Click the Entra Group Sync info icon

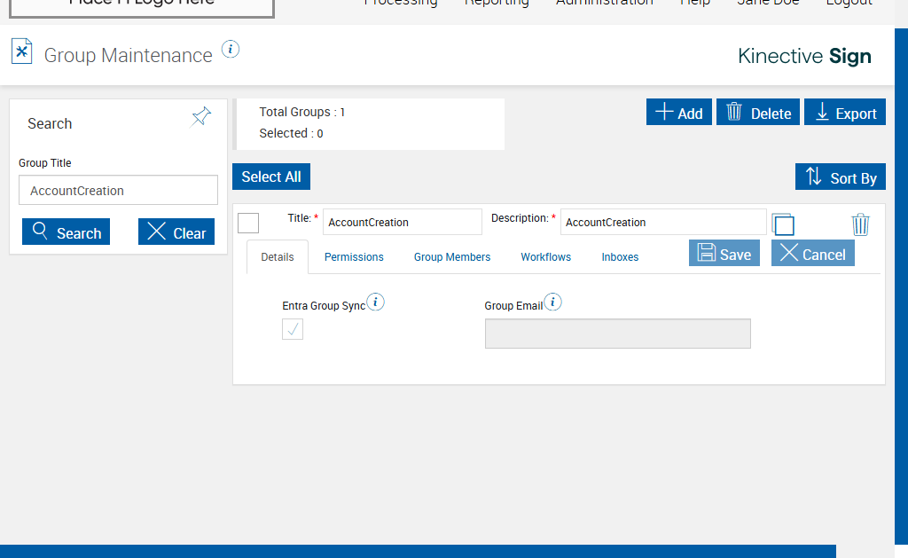[375, 302]
